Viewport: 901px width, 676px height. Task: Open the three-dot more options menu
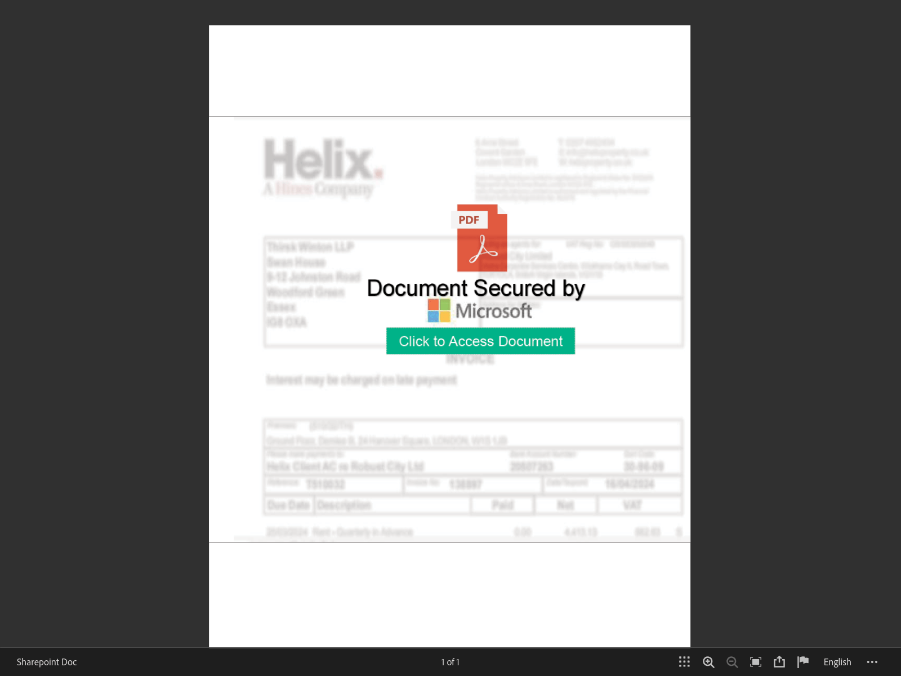pyautogui.click(x=872, y=662)
